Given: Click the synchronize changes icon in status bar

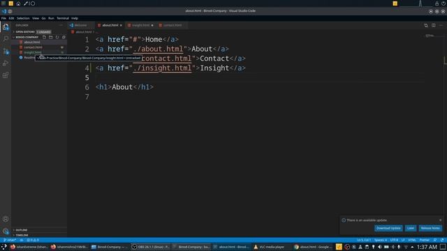Looking at the screenshot, I should point(22,240).
